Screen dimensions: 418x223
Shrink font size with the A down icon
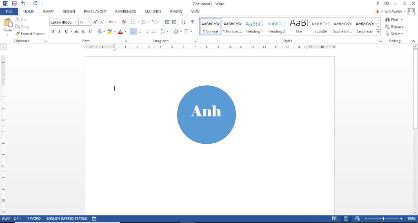pos(102,22)
